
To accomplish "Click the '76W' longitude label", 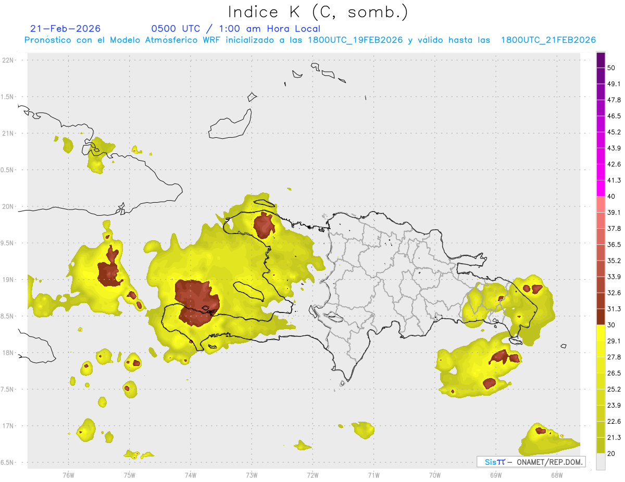I will pyautogui.click(x=68, y=475).
